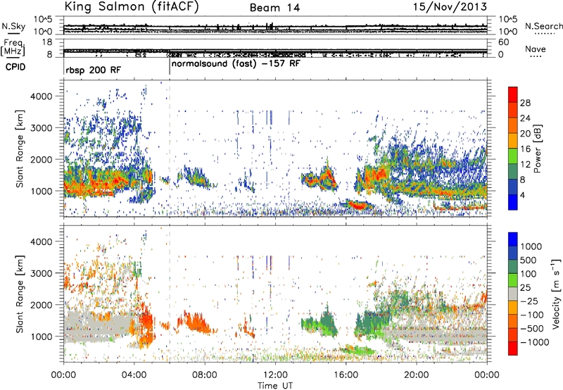Select the "1000" velocity colorbar label

[x=531, y=246]
